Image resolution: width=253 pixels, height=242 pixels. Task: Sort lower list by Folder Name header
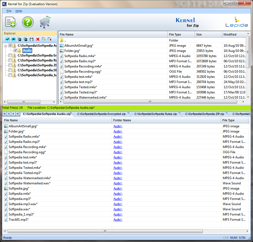coord(166,120)
